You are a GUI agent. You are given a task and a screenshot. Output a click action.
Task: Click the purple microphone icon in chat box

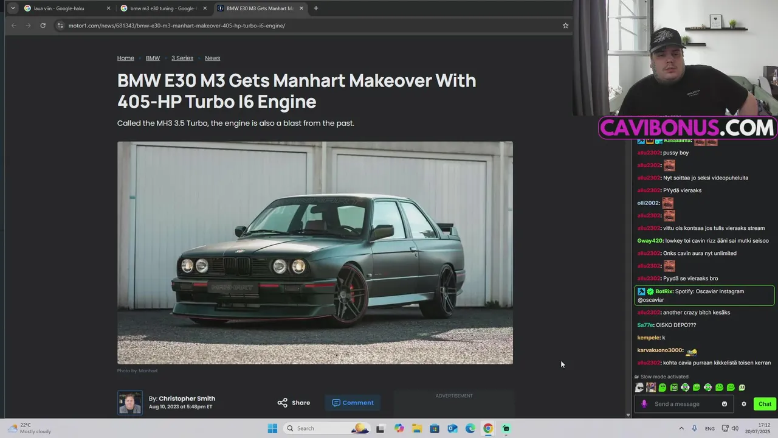(644, 404)
